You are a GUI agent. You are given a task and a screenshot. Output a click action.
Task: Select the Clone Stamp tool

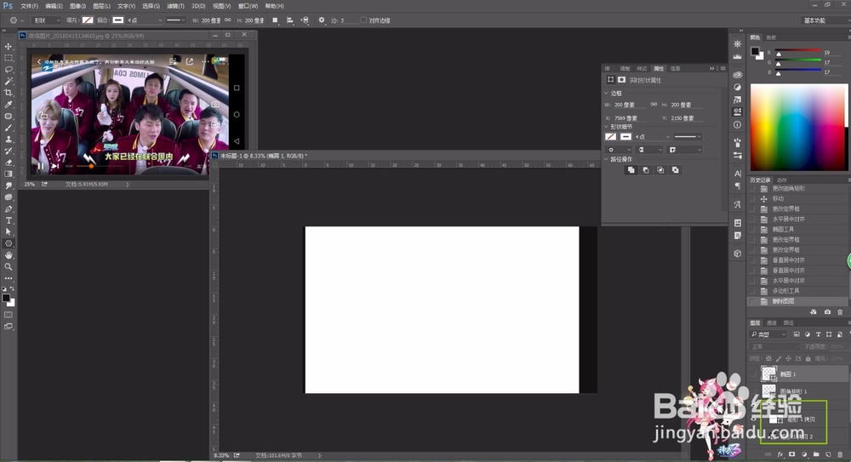(x=9, y=140)
